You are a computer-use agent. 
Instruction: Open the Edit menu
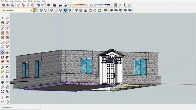[x=7, y=1]
